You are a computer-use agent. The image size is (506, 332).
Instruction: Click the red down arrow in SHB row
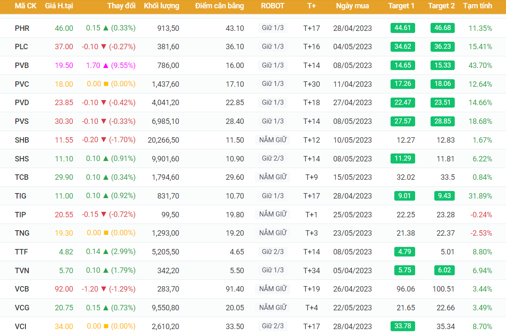tap(104, 140)
